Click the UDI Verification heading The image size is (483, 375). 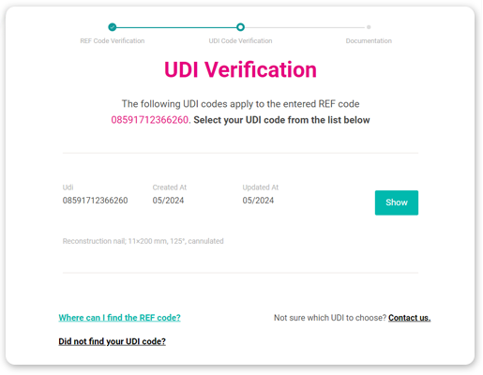[x=240, y=69]
